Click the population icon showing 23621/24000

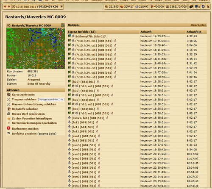167,6
